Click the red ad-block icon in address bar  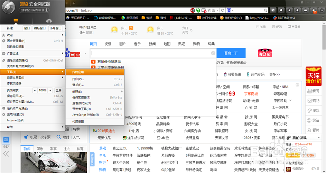click(193, 10)
